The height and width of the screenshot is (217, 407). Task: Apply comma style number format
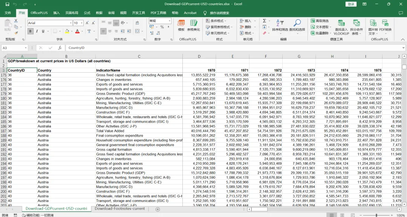[168, 27]
